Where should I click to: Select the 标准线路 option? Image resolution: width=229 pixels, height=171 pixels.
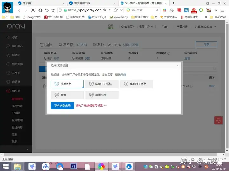coord(67,84)
